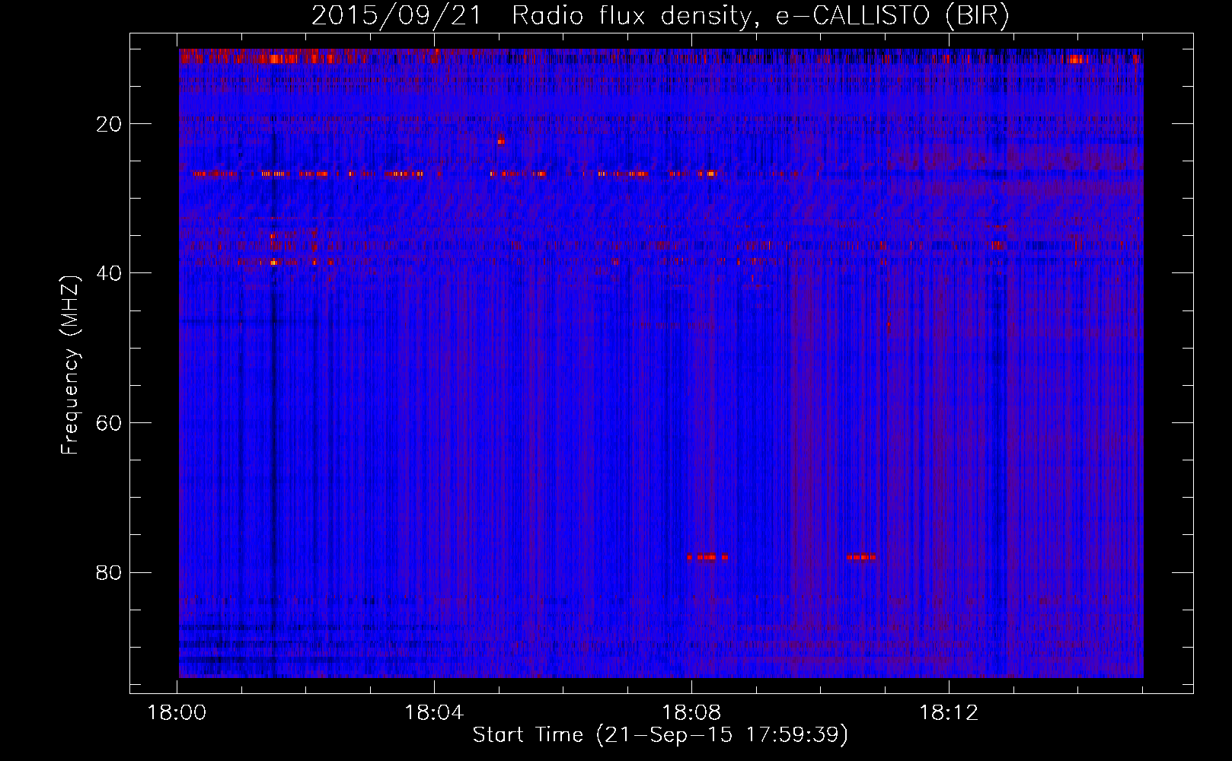Click the "20" frequency tick label

pyautogui.click(x=110, y=124)
